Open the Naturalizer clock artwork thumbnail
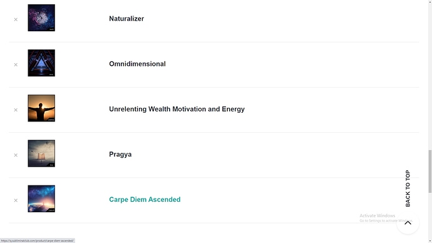The width and height of the screenshot is (432, 243). point(41,18)
